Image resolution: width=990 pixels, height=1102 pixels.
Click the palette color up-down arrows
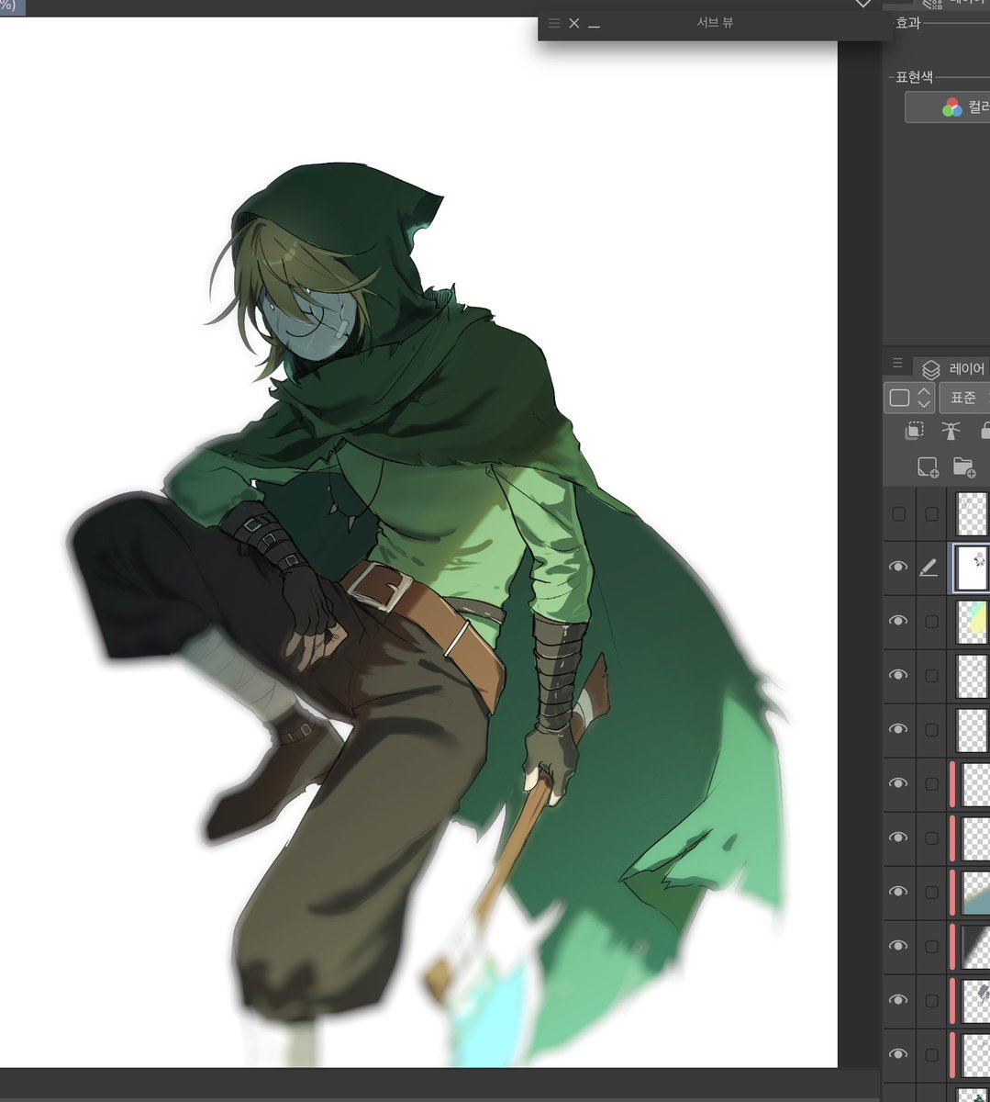pos(924,398)
